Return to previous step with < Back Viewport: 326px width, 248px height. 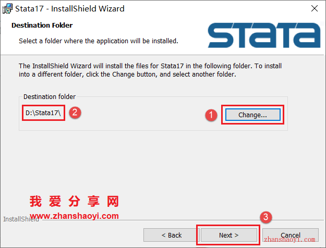pyautogui.click(x=172, y=235)
